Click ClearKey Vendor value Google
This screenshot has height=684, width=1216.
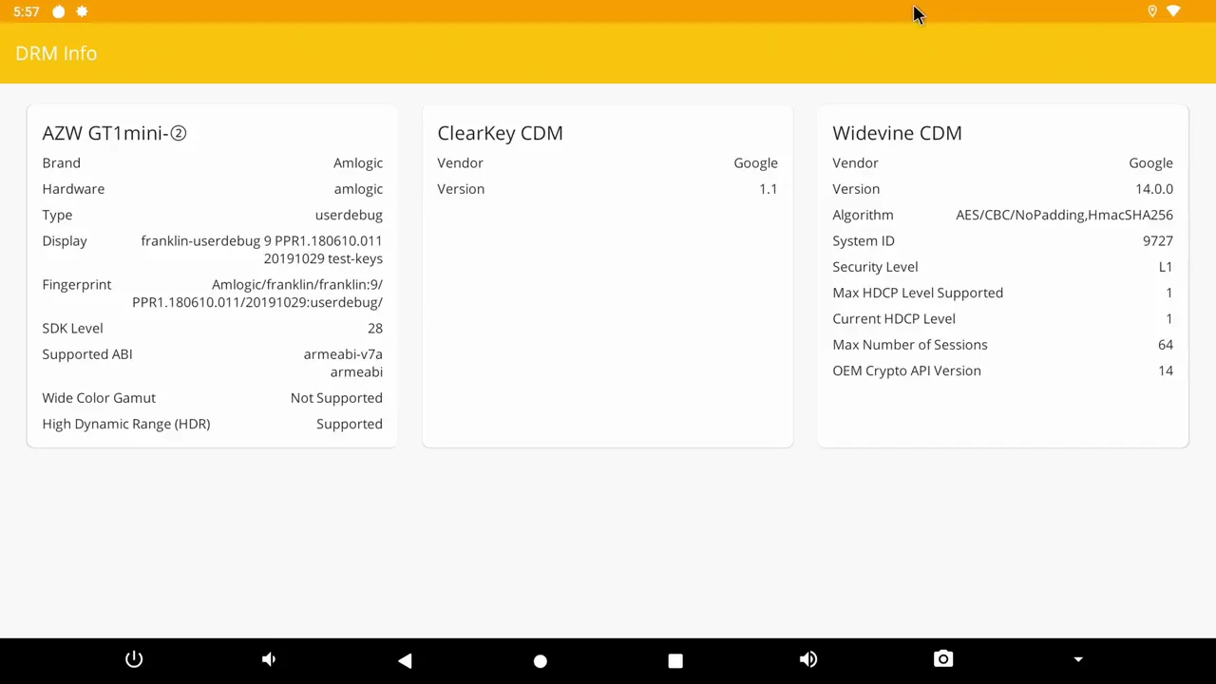click(755, 163)
